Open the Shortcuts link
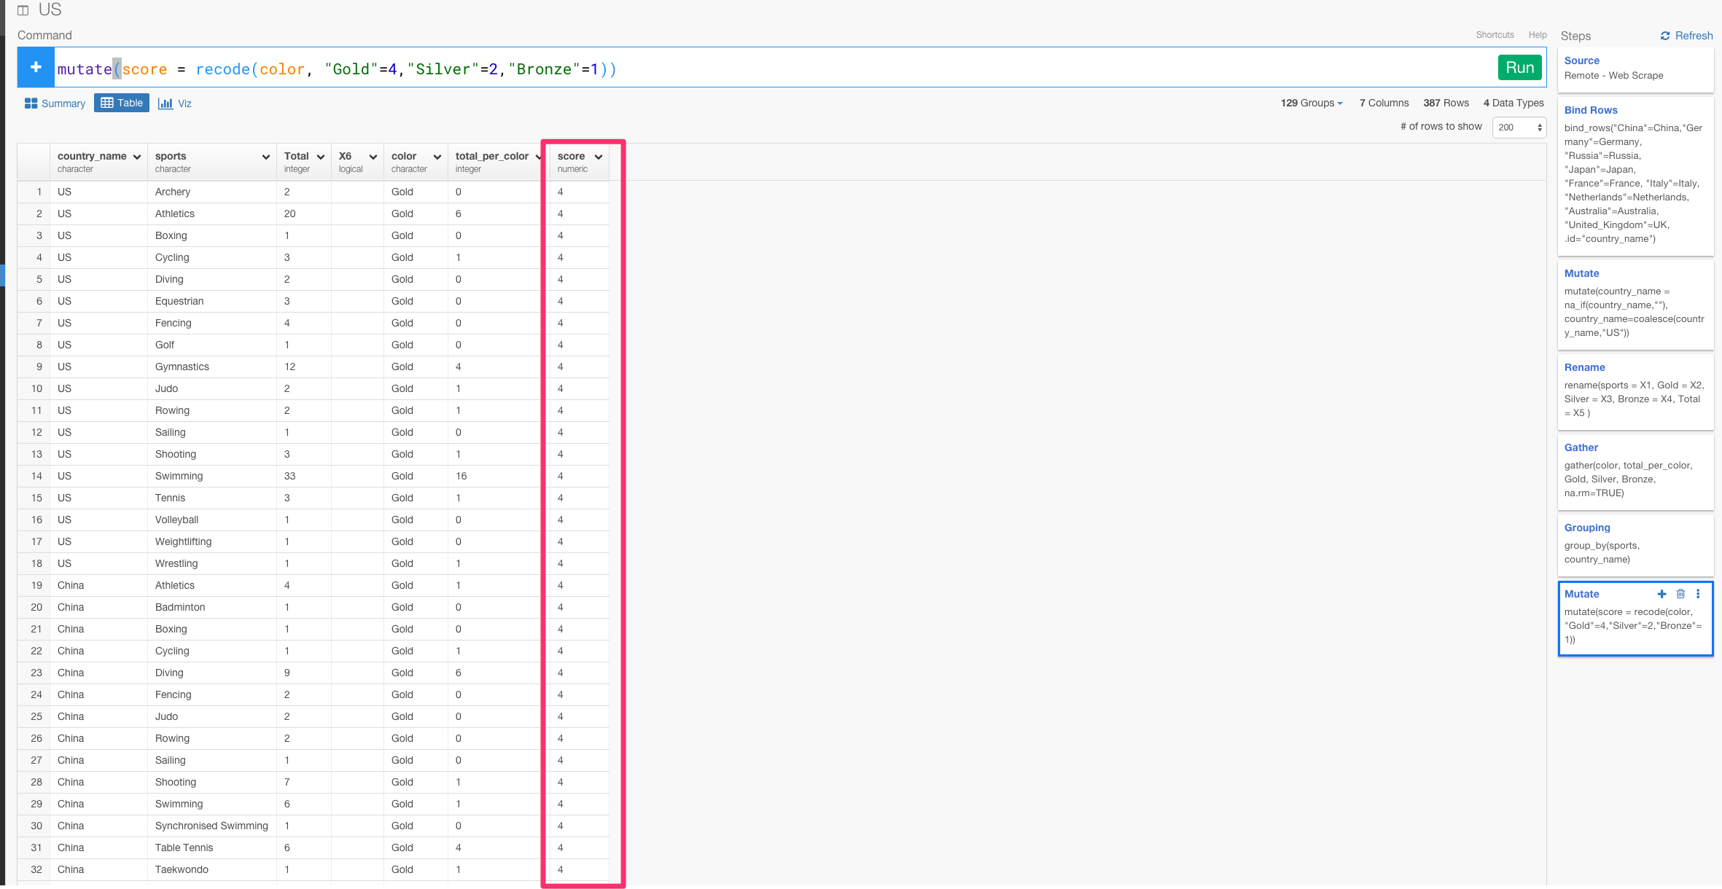The image size is (1722, 889). pos(1495,35)
